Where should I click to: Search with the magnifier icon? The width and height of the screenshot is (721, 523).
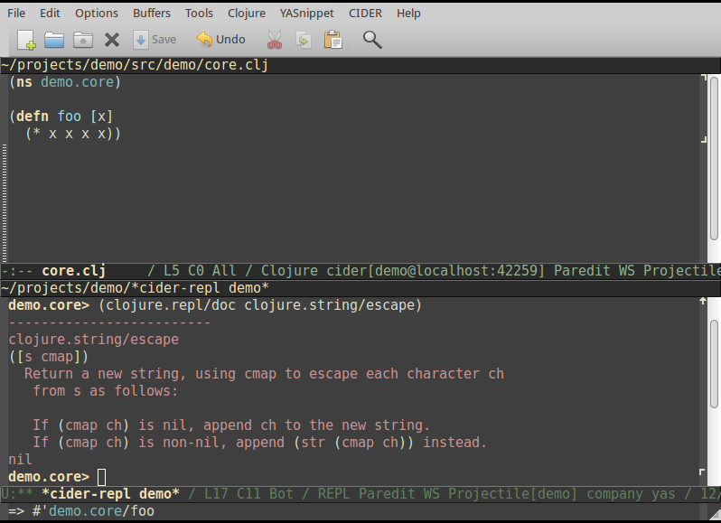[372, 40]
